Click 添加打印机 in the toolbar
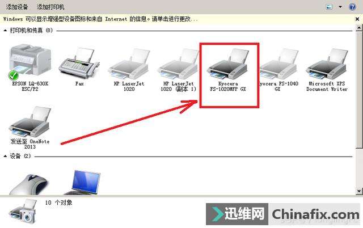The width and height of the screenshot is (363, 228). (x=50, y=7)
